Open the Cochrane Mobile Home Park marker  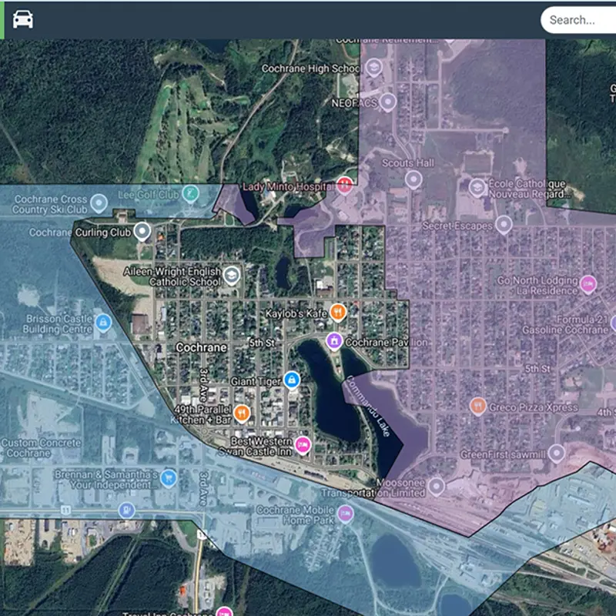[x=346, y=514]
